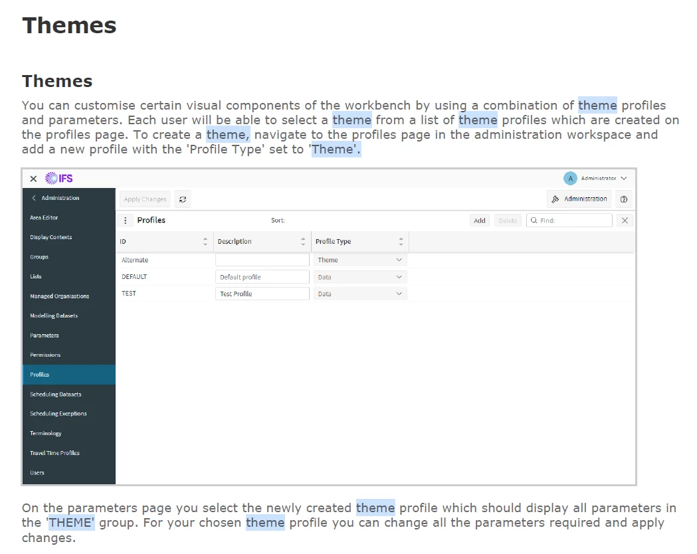Click the 'Default profile' description field
This screenshot has height=554, width=697.
tap(262, 277)
